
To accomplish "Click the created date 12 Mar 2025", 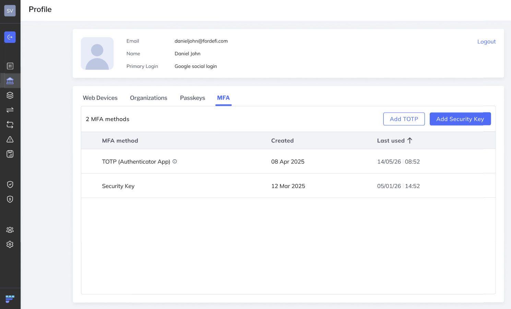I will click(288, 186).
